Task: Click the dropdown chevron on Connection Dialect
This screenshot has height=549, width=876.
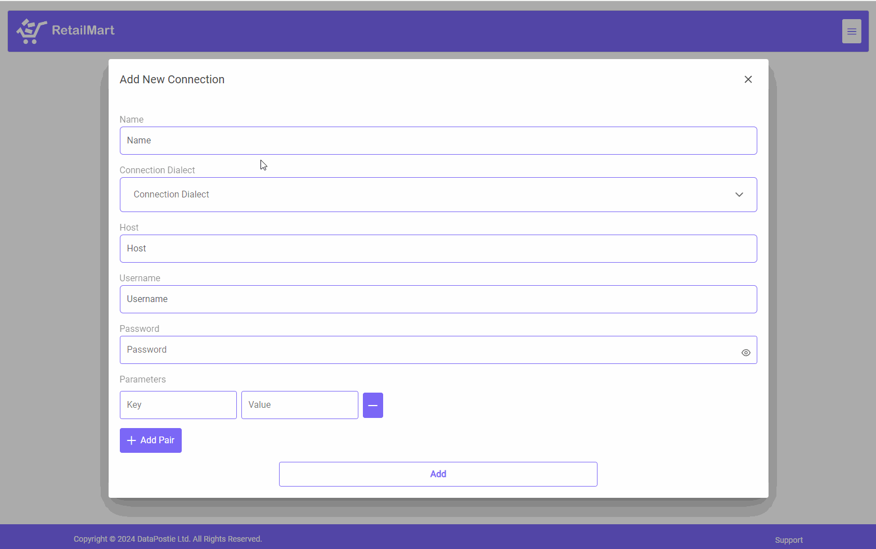Action: coord(739,195)
